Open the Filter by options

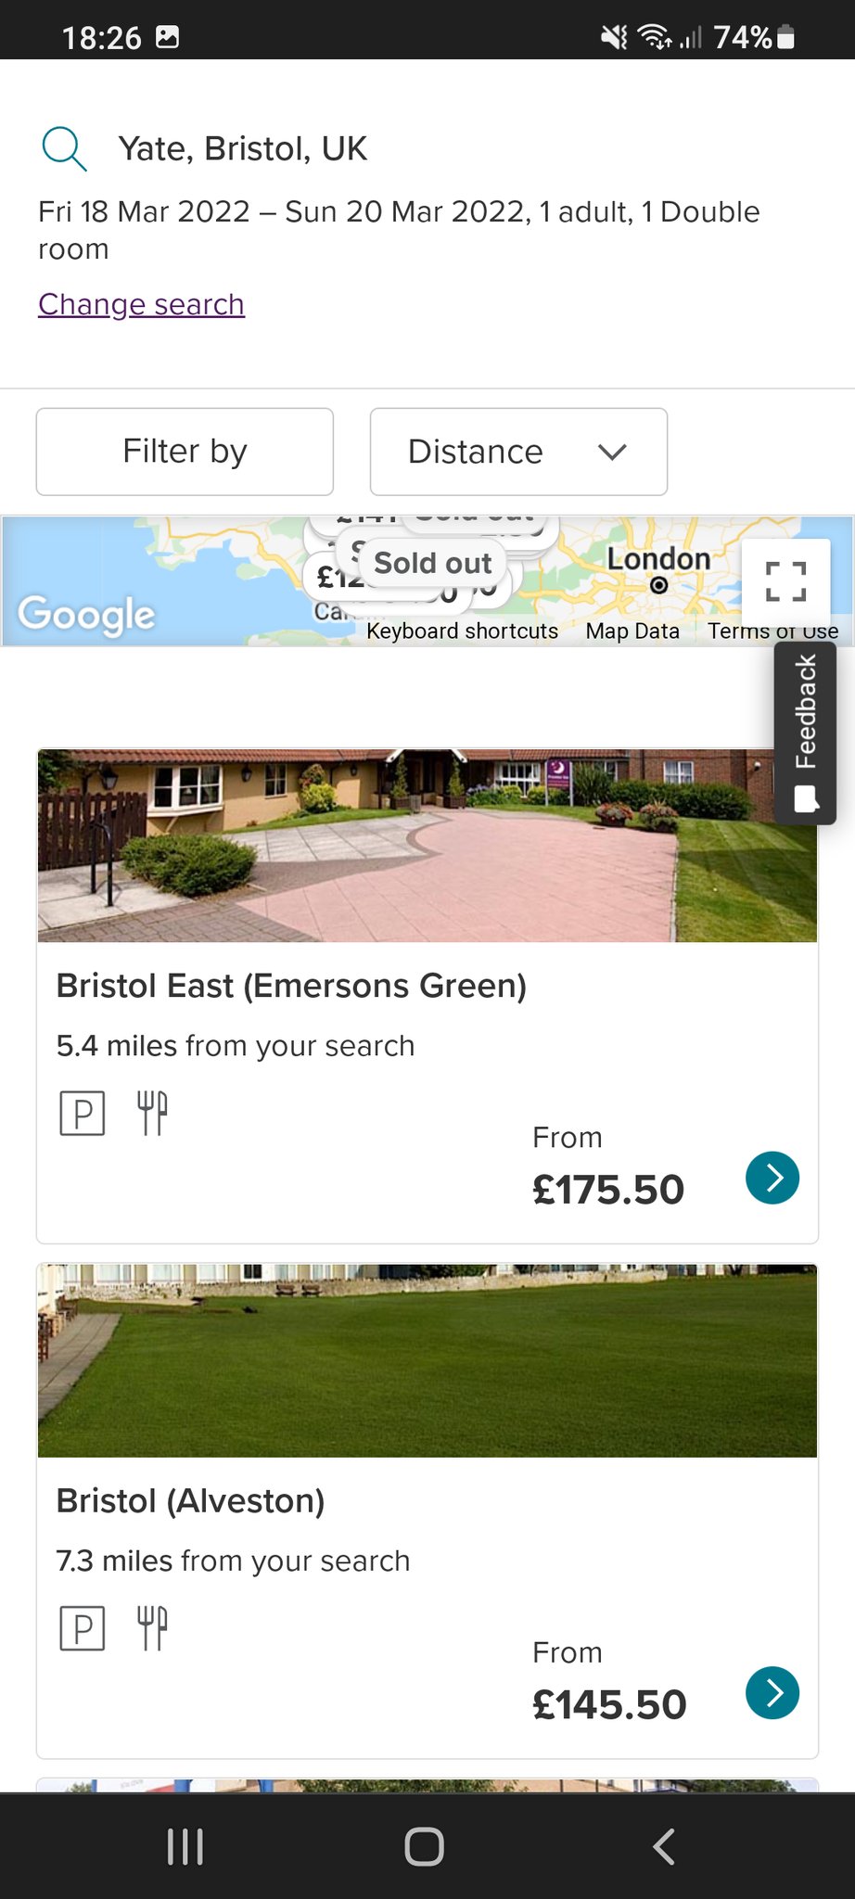[185, 452]
